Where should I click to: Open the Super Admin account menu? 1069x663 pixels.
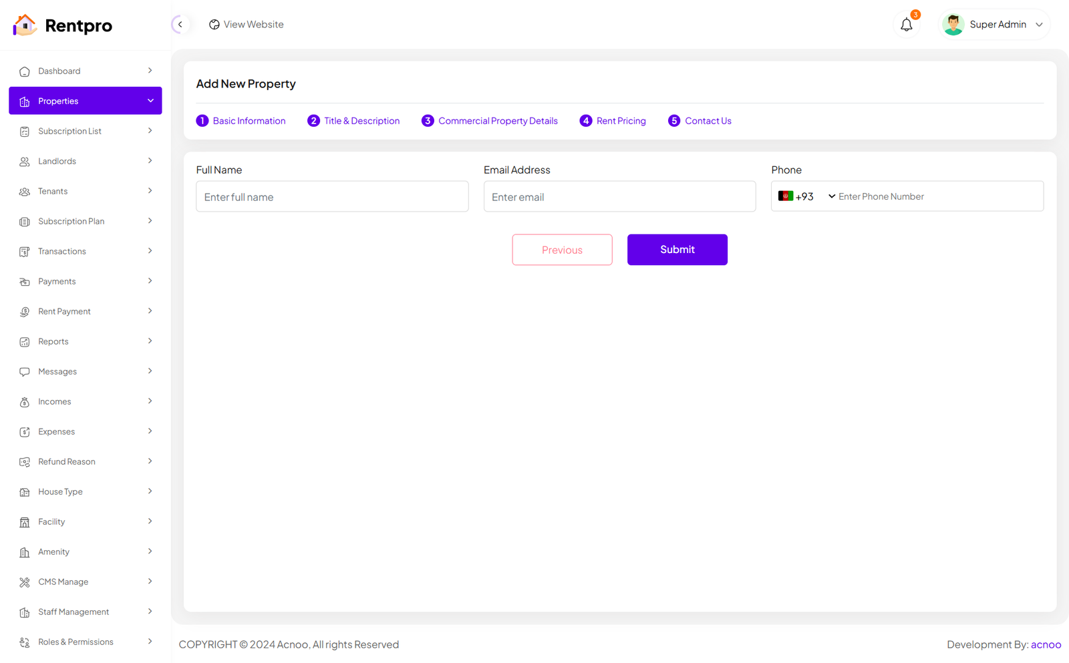click(x=1038, y=25)
